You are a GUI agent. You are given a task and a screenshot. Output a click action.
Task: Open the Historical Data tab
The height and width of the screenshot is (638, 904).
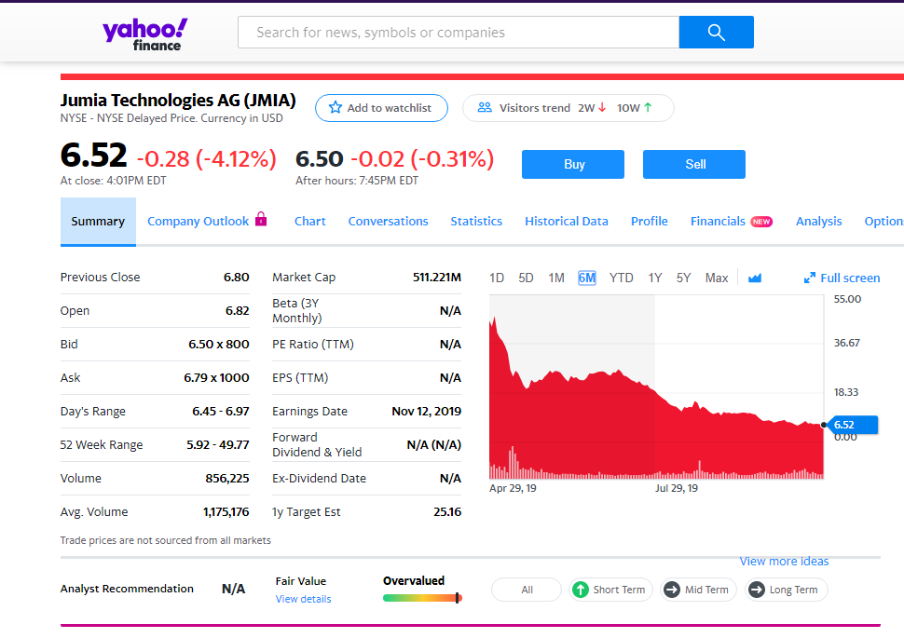pos(566,221)
